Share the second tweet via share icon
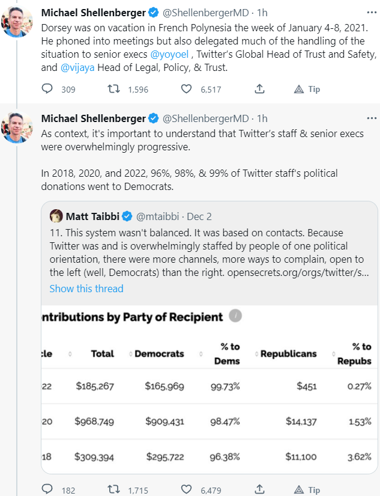380x496 pixels. (259, 490)
